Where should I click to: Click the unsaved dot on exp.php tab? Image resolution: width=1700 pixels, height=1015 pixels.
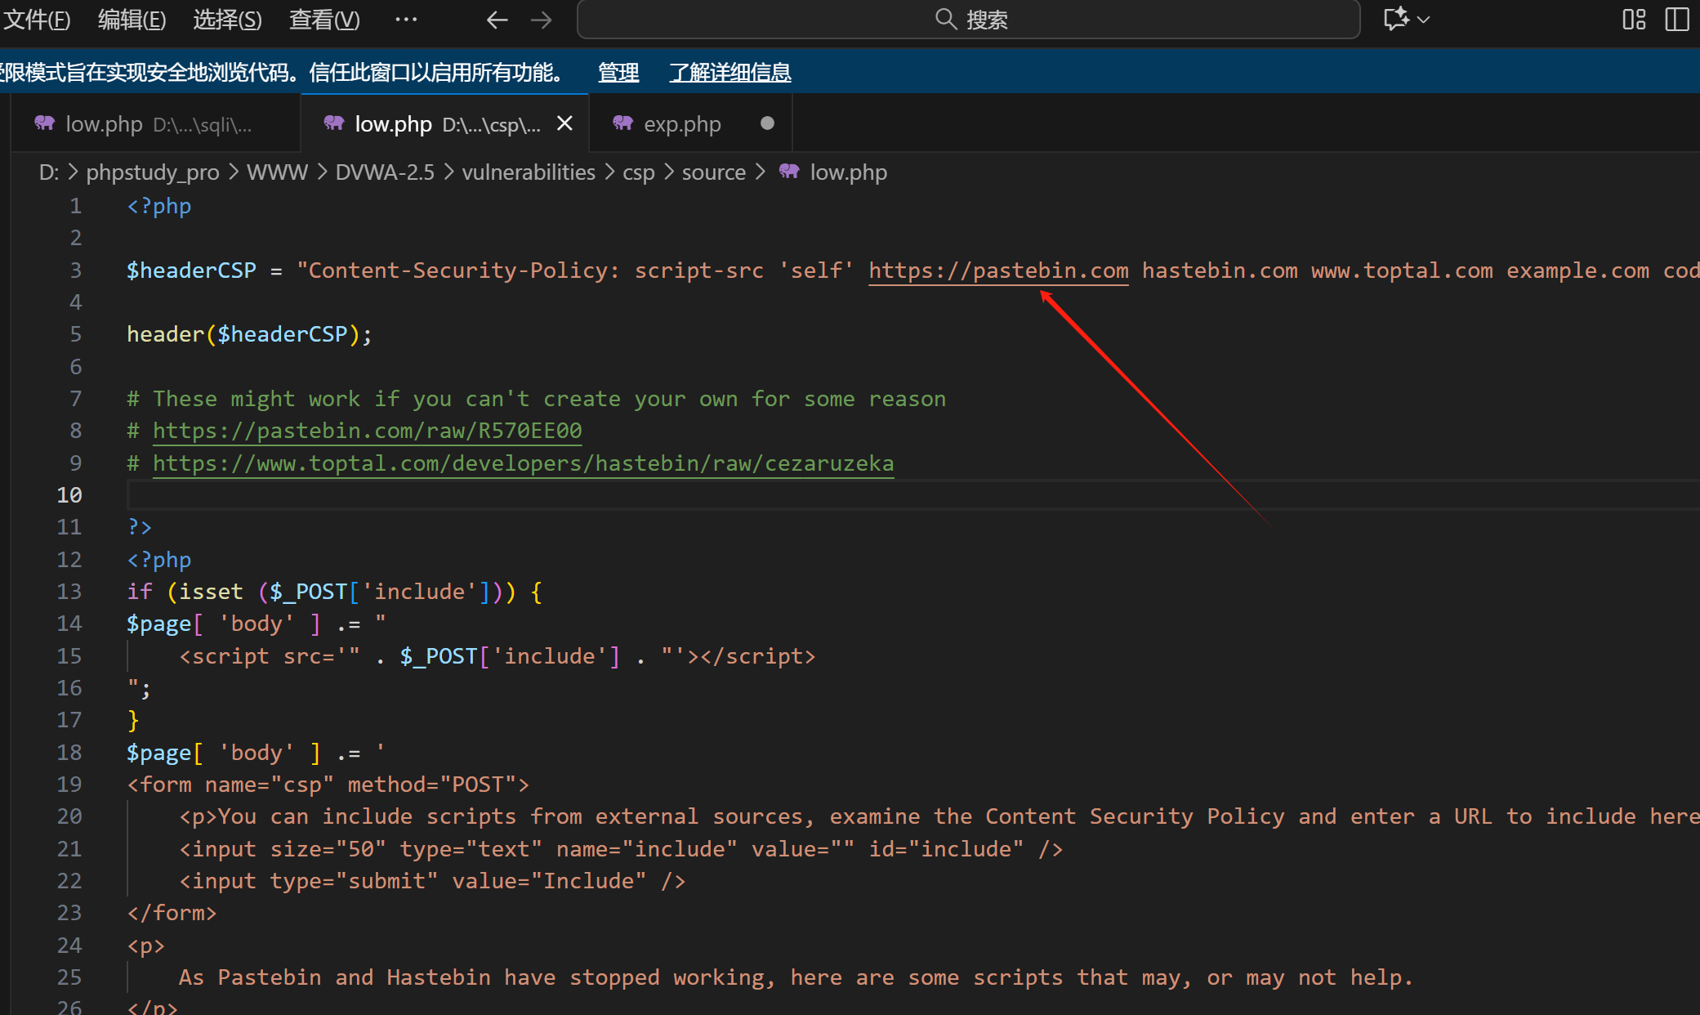tap(767, 123)
